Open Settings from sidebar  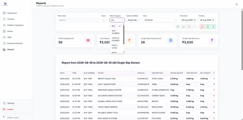click(x=11, y=103)
